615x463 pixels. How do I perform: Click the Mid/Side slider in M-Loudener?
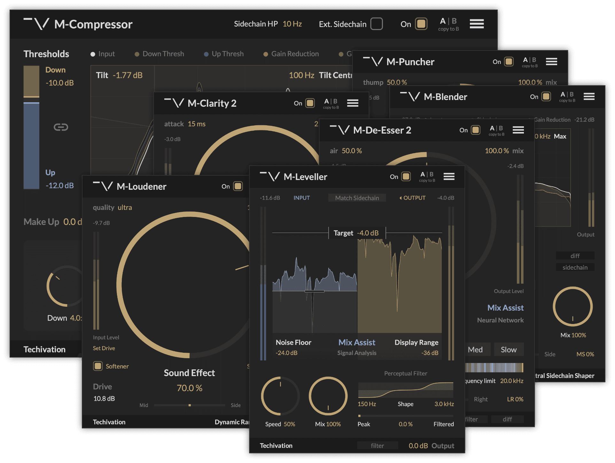(190, 405)
